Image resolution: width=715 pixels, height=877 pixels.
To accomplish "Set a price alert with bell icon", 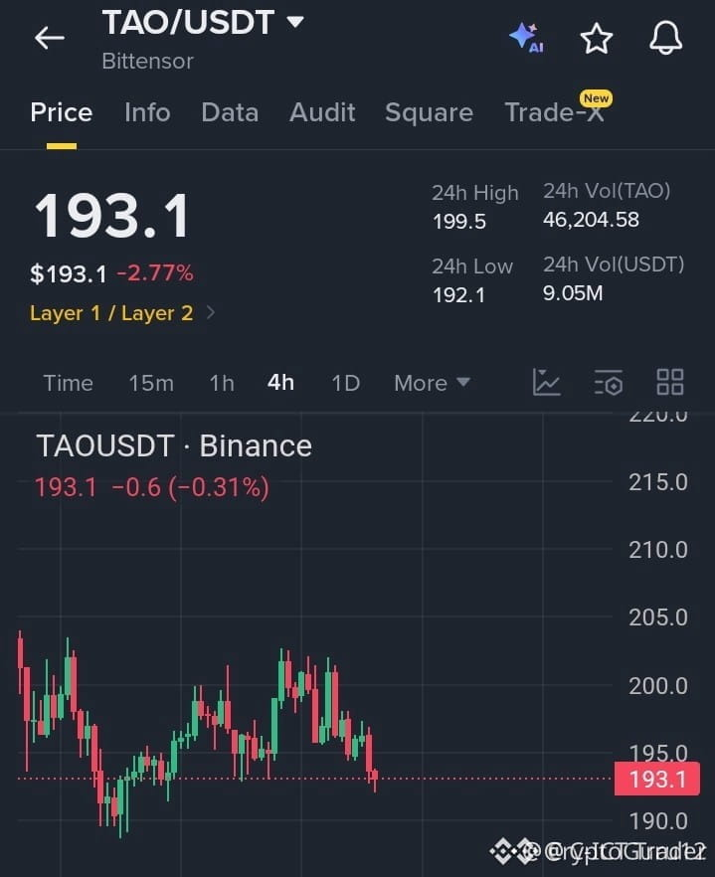I will pyautogui.click(x=665, y=38).
